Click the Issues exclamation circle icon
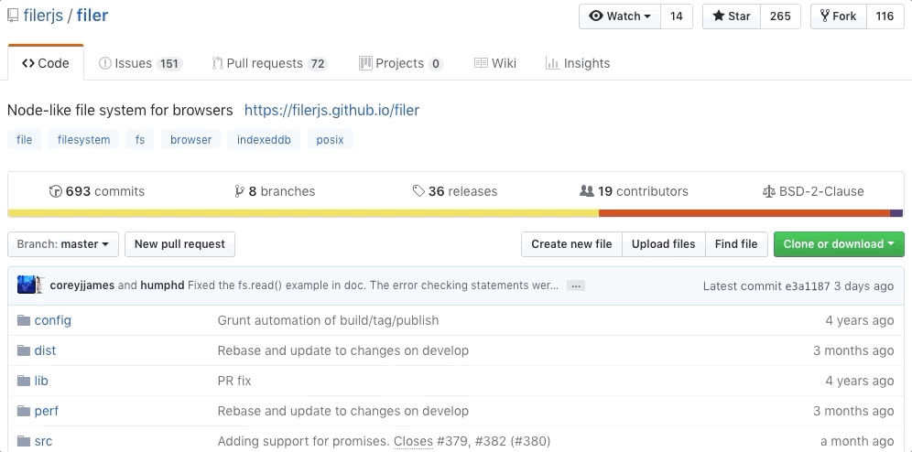Screen dimensions: 912x452 105,63
